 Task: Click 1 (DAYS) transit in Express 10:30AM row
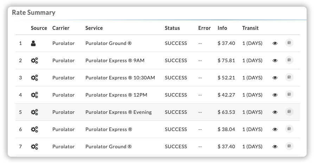coord(252,78)
